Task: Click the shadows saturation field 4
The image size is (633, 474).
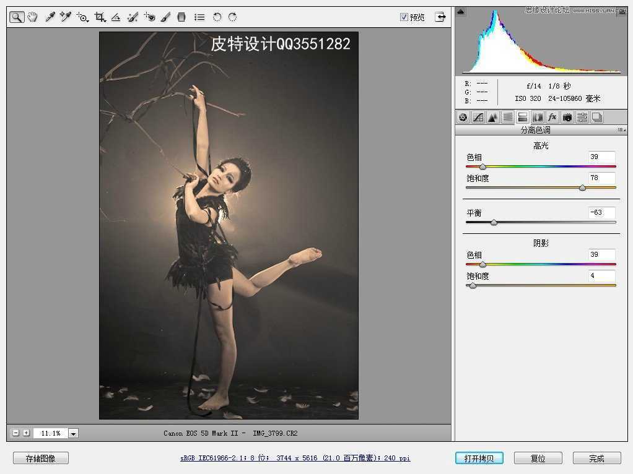Action: coord(601,276)
